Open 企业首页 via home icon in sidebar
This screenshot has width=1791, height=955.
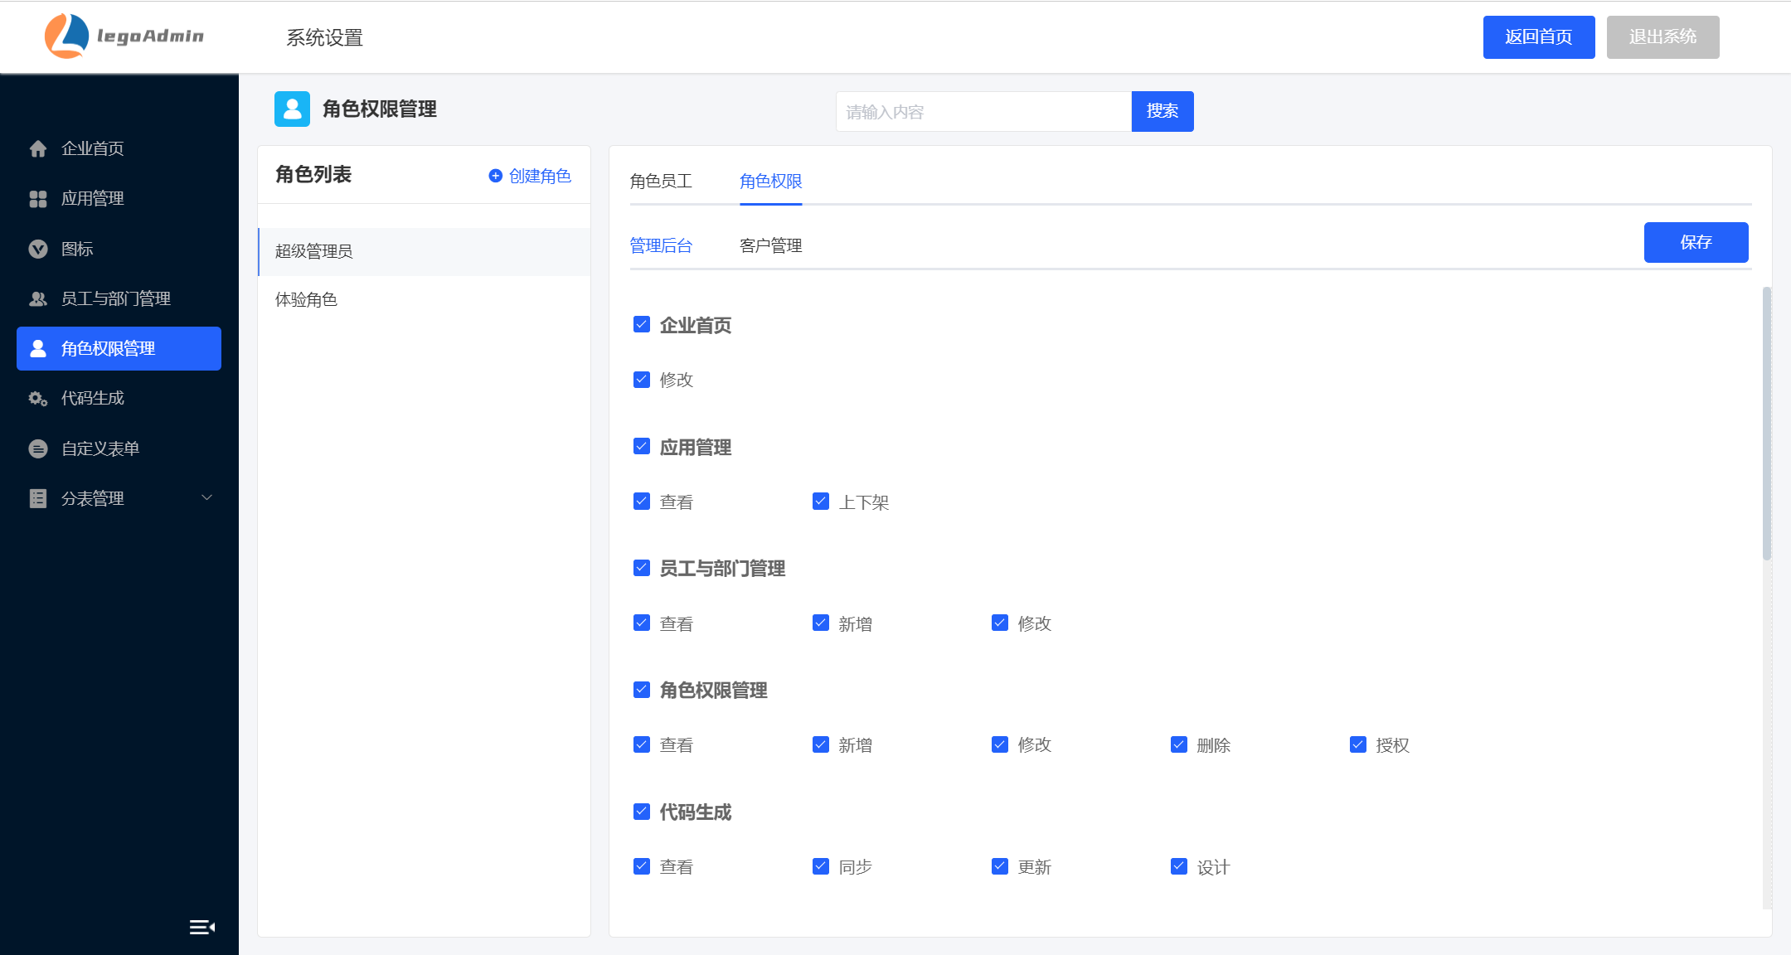pos(38,148)
